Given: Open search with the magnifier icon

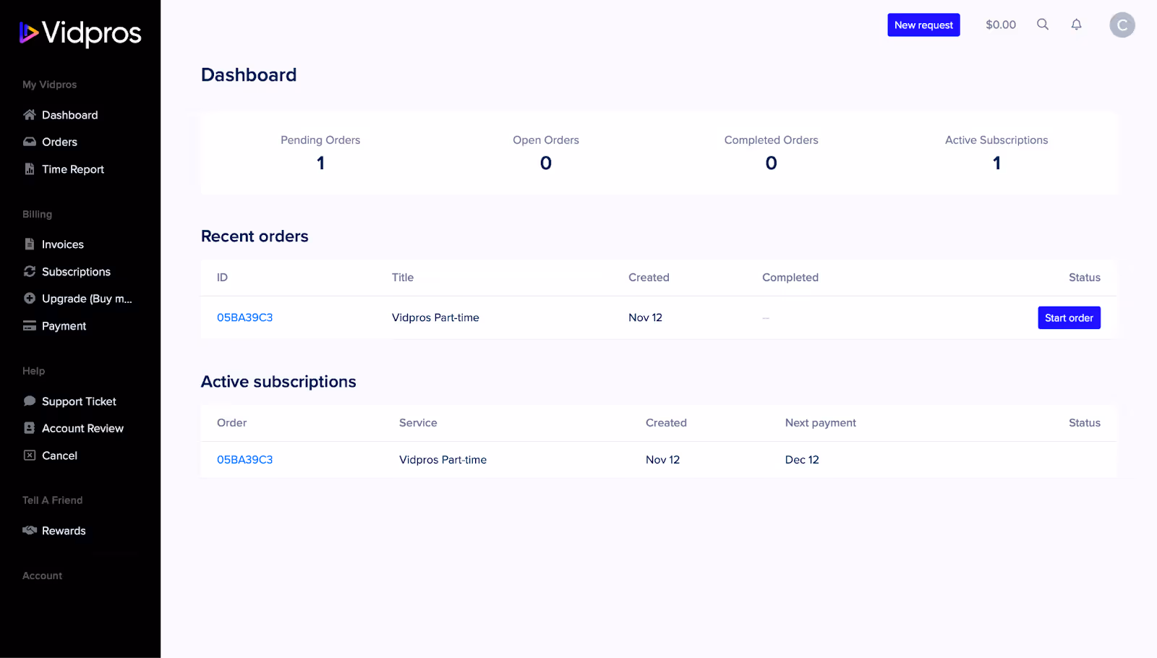Looking at the screenshot, I should (x=1043, y=25).
